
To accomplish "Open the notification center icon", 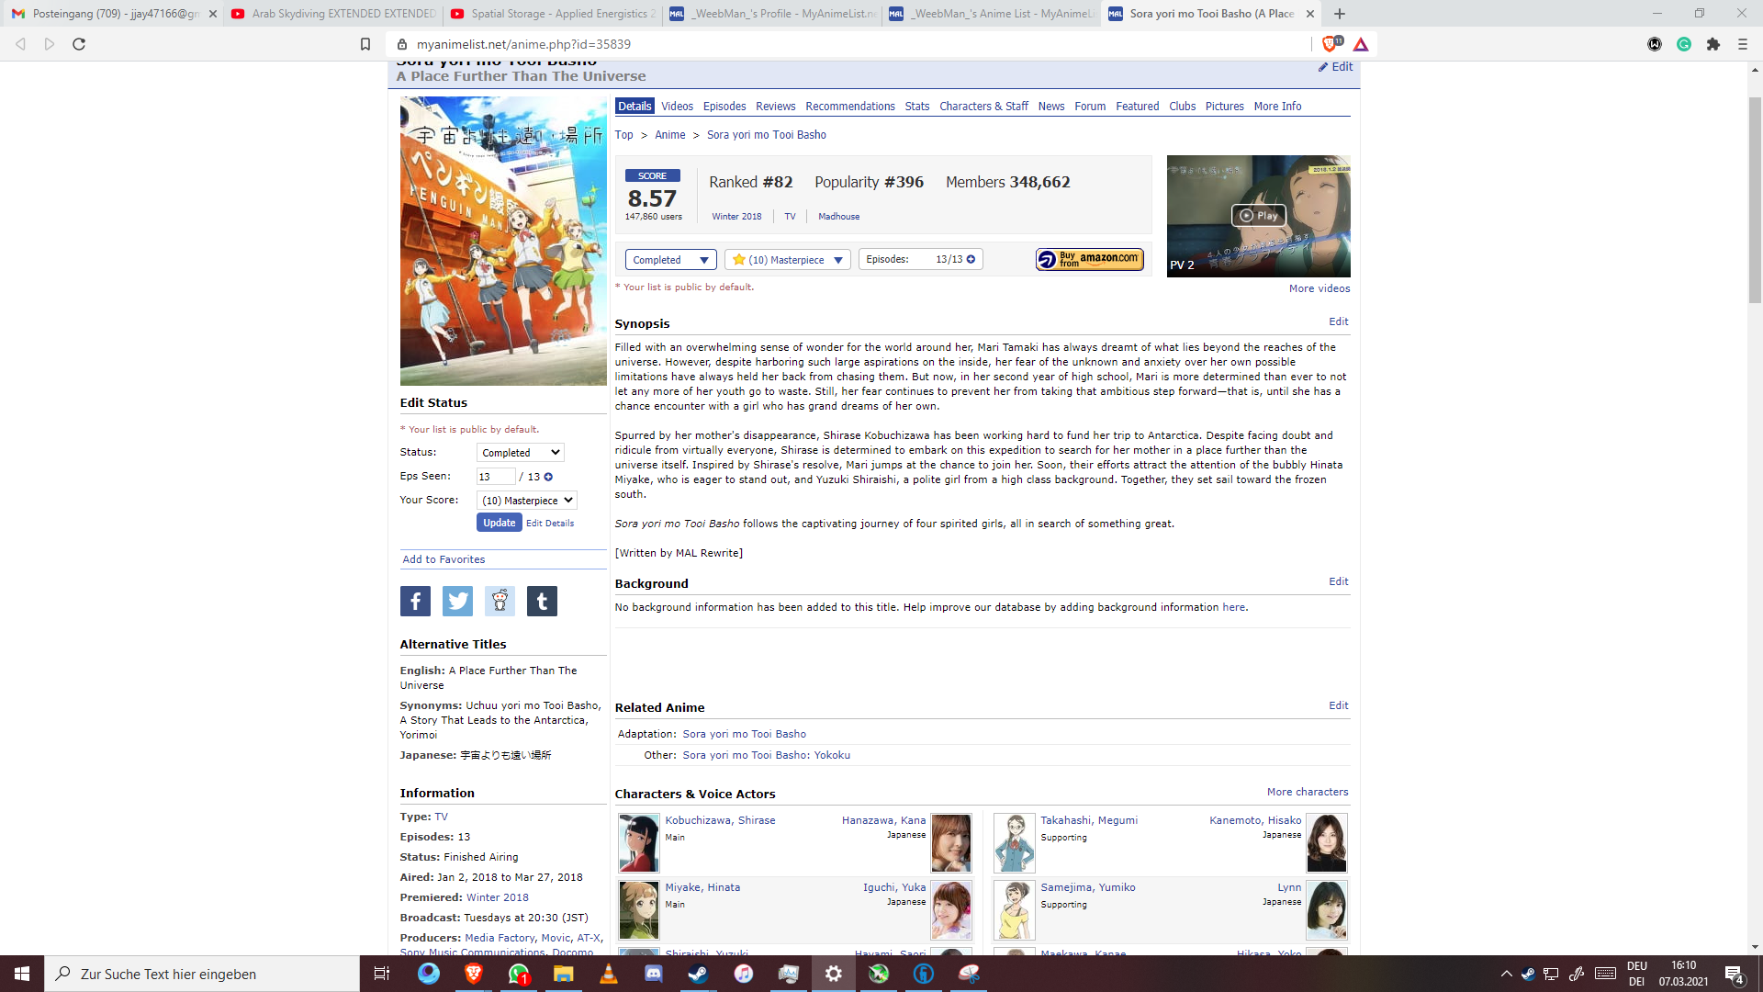I will [1734, 974].
